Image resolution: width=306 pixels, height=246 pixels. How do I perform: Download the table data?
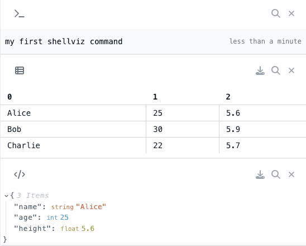[x=260, y=70]
